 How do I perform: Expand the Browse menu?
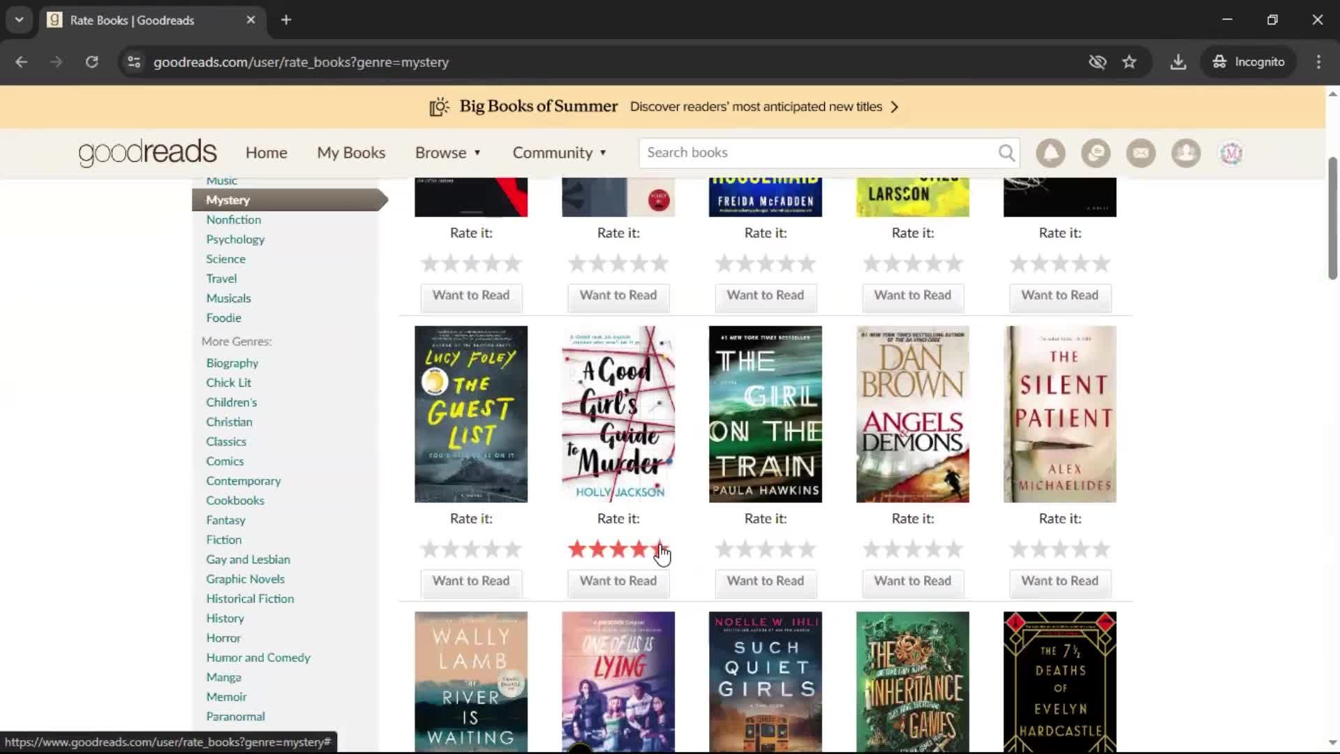click(x=448, y=152)
